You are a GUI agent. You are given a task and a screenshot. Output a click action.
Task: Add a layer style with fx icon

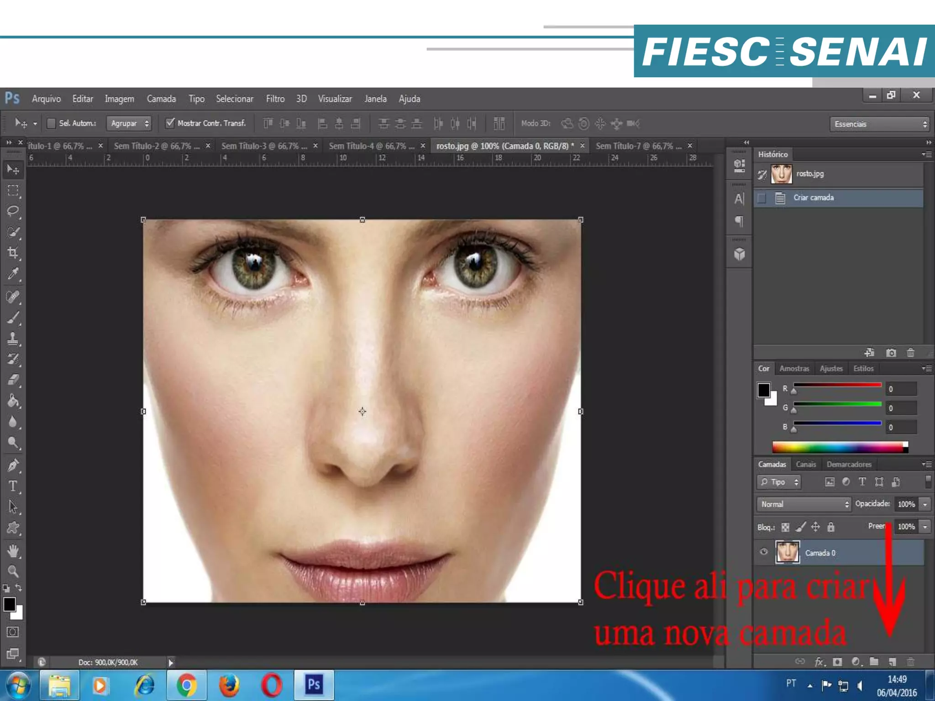click(820, 662)
